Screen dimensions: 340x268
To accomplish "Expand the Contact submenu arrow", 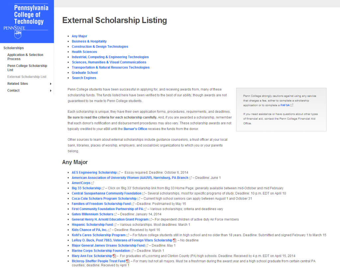I will pyautogui.click(x=51, y=90).
